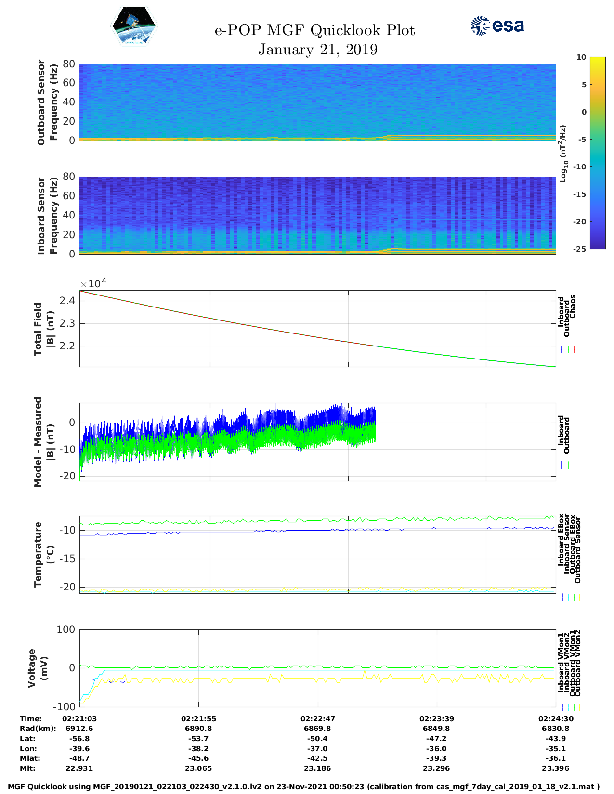Click blue Inboard legend marker in Total Field panel
Viewport: 614px width, 794px height.
click(562, 350)
